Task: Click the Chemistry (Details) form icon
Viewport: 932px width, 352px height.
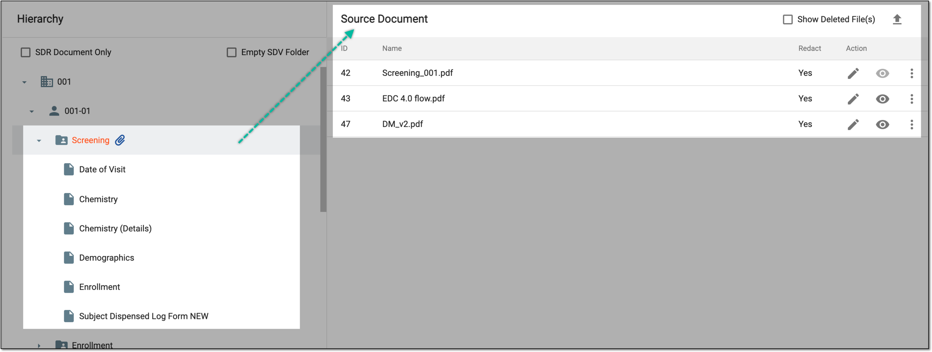Action: 69,228
